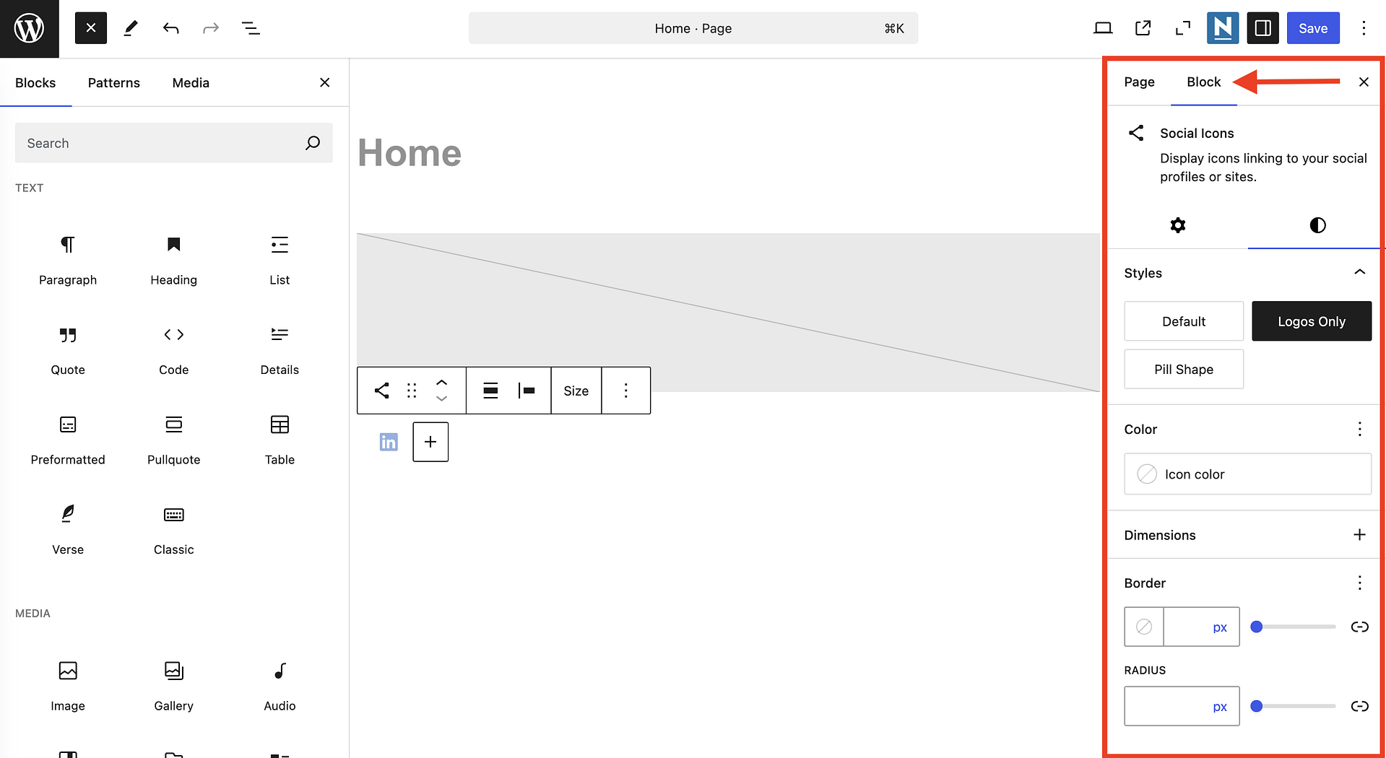Insert a Gallery block
This screenshot has width=1386, height=758.
[173, 687]
